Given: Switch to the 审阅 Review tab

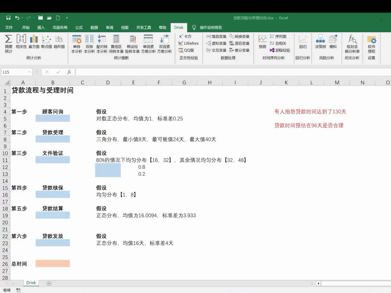Looking at the screenshot, I should pos(109,27).
